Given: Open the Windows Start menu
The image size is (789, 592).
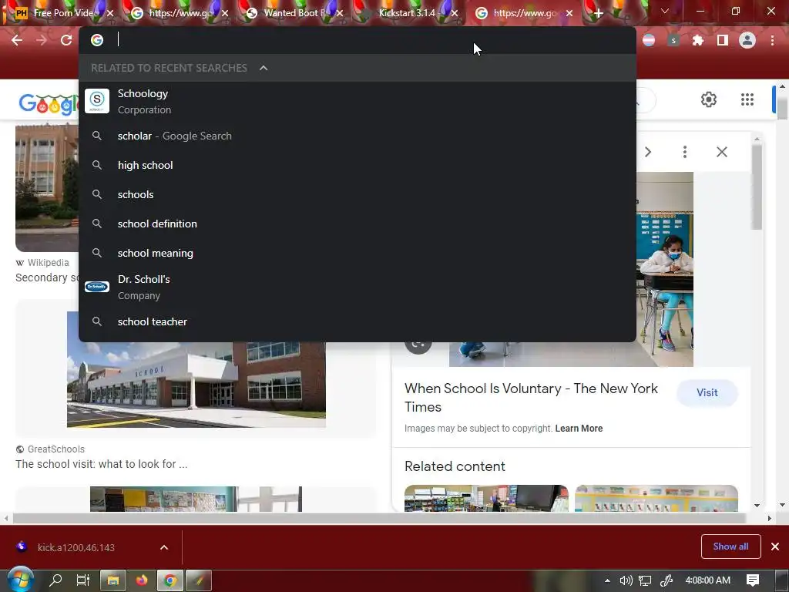Looking at the screenshot, I should (19, 580).
